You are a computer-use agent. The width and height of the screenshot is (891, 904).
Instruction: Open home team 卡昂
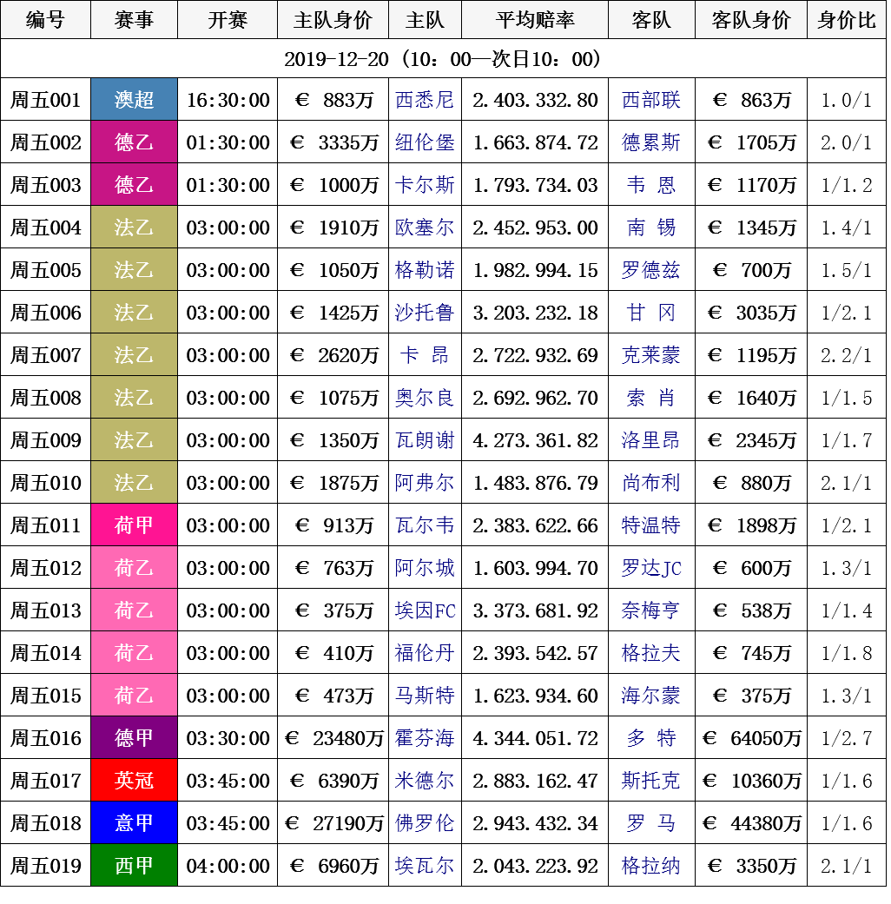tap(425, 355)
